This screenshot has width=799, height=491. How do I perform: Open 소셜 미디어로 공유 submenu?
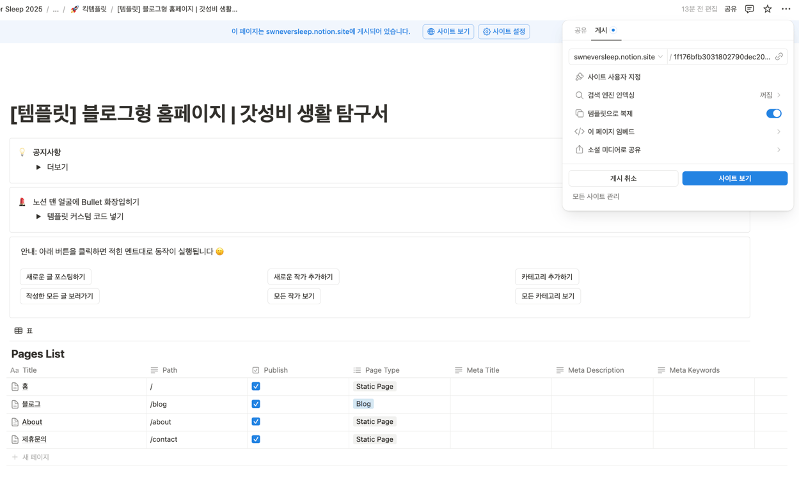[678, 150]
